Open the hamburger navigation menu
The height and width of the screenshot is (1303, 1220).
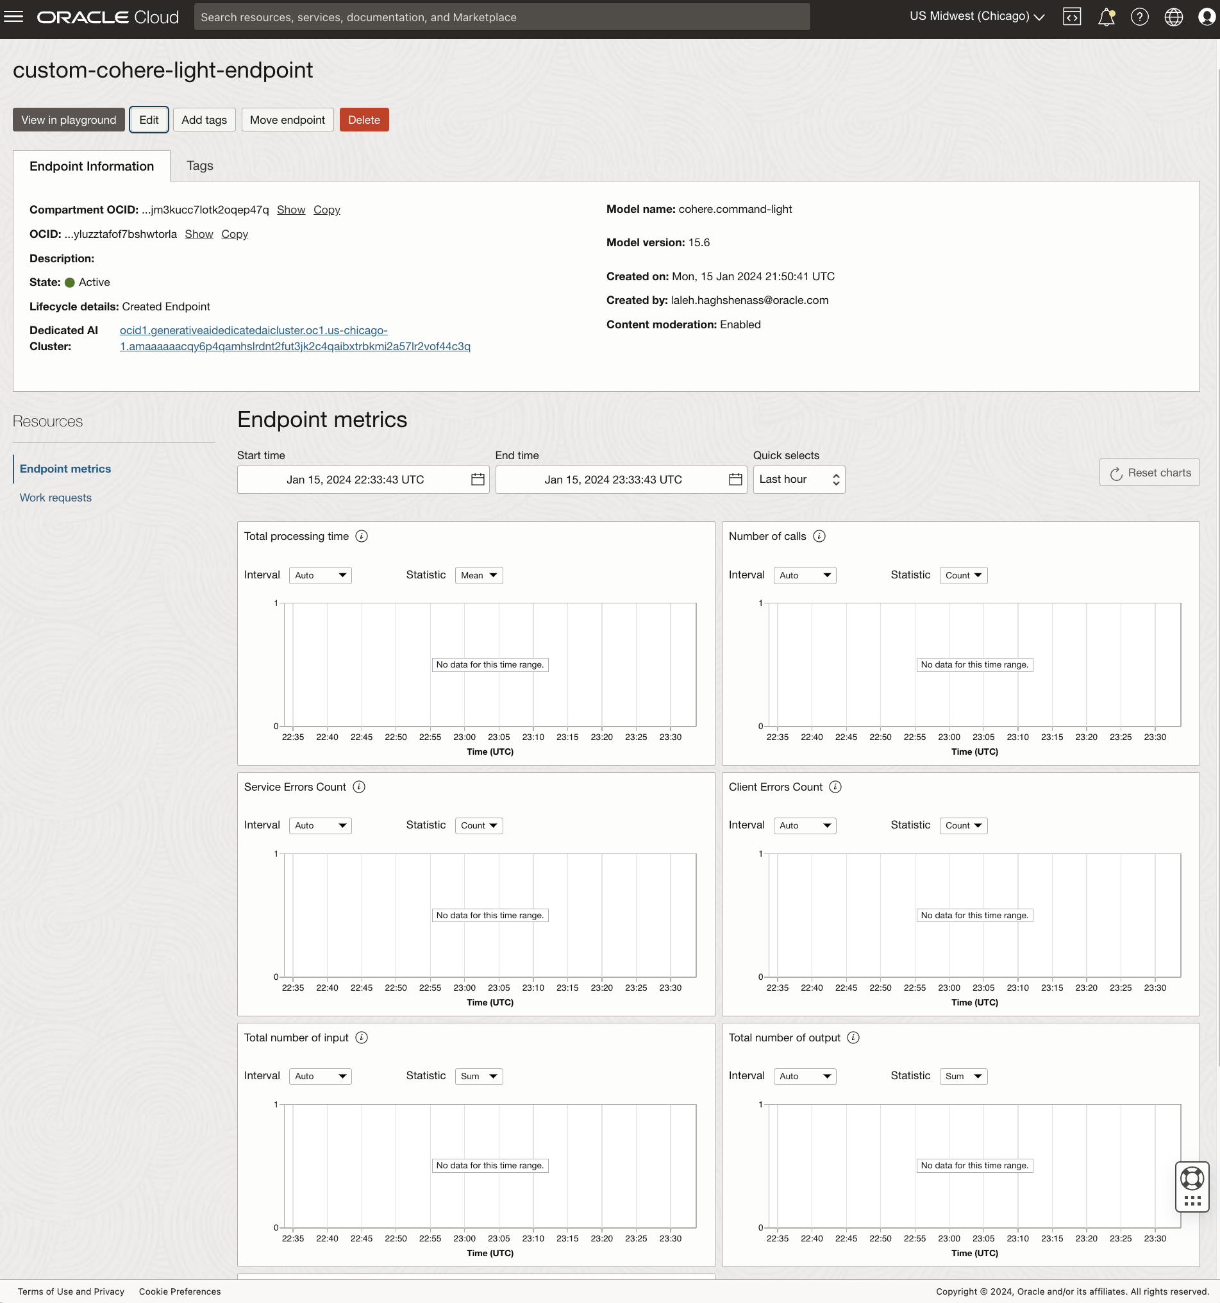[13, 17]
